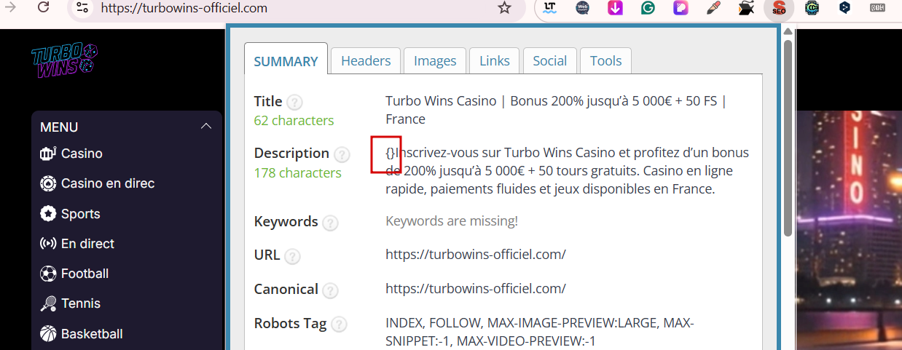The image size is (902, 350).
Task: Open Sports in the sidebar menu
Action: point(81,214)
